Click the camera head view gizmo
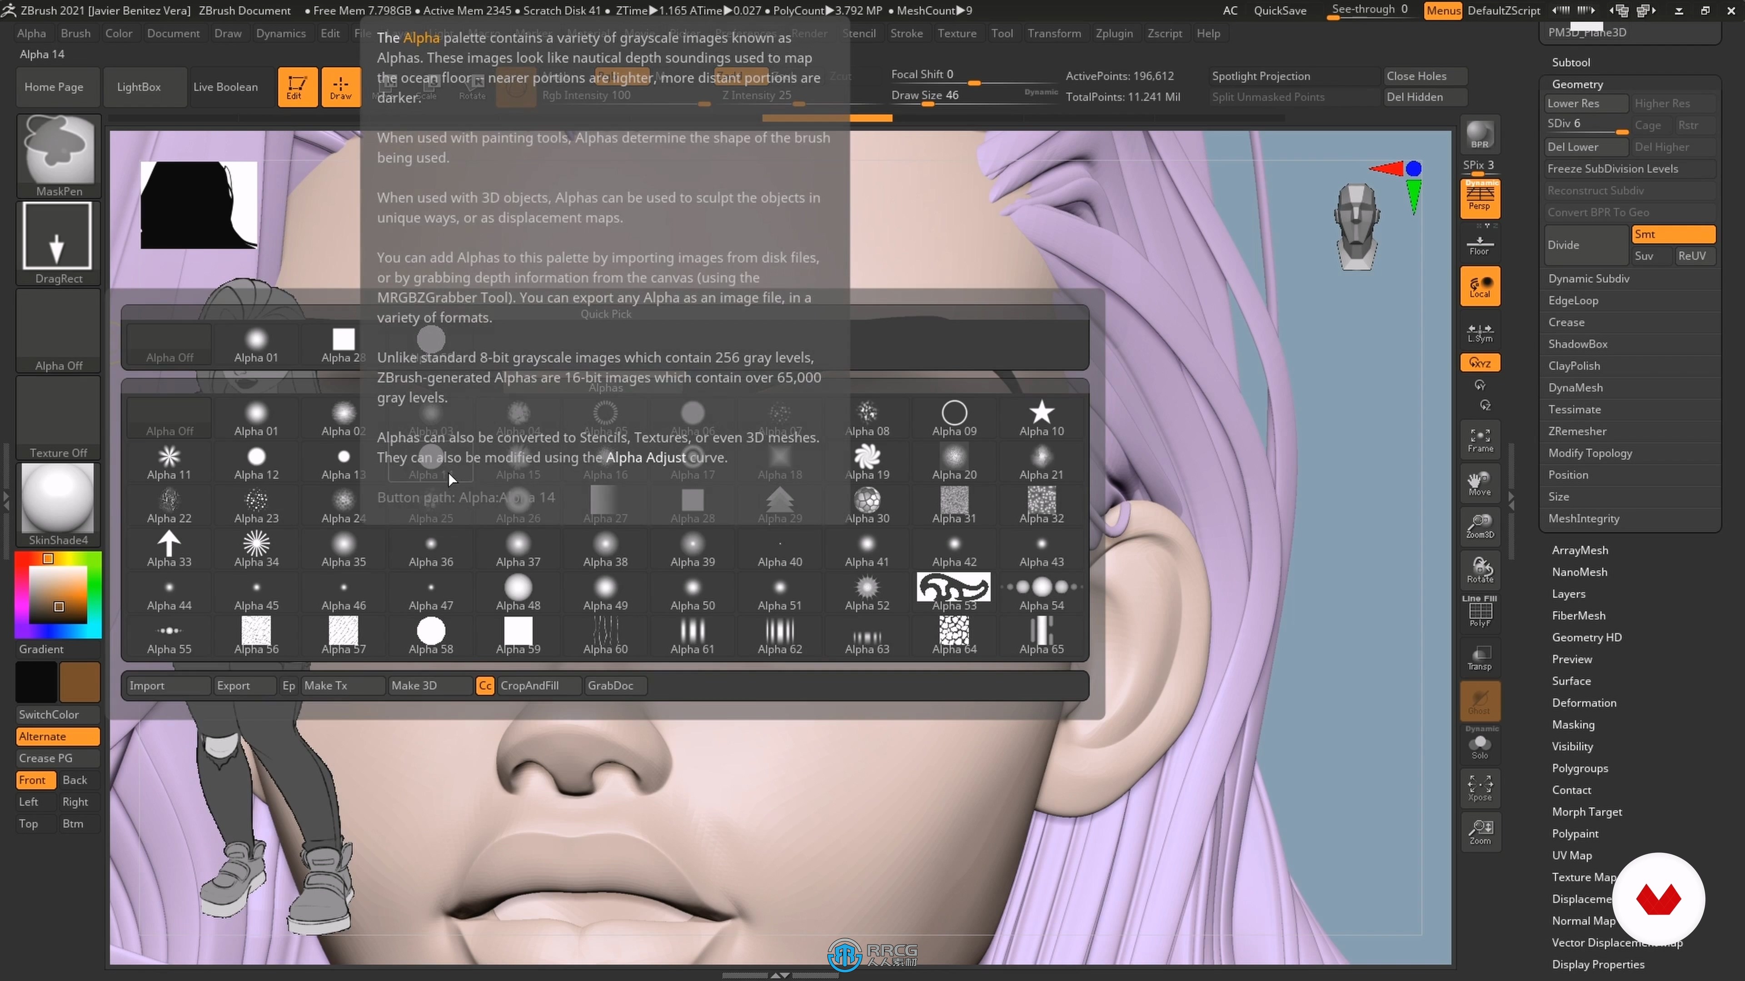 point(1357,227)
